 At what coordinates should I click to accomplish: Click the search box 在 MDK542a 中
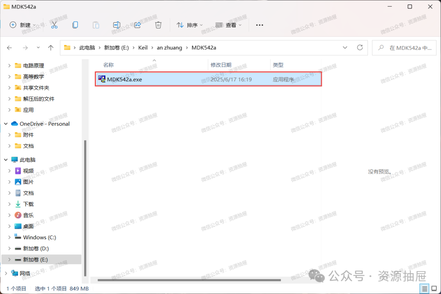click(404, 48)
